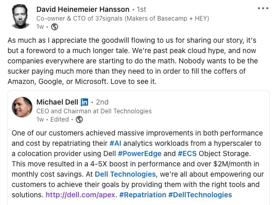Click the LinkedIn badge next to Michael Dell
The height and width of the screenshot is (205, 276).
(x=84, y=102)
